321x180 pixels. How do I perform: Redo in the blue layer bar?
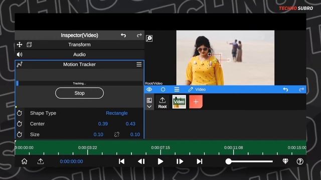tap(301, 89)
